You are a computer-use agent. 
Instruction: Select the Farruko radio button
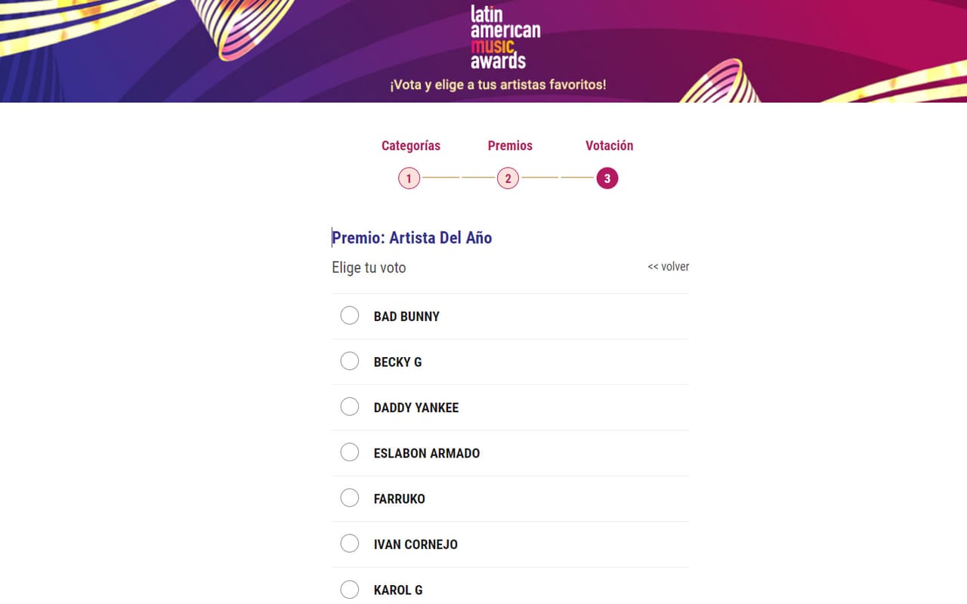350,498
